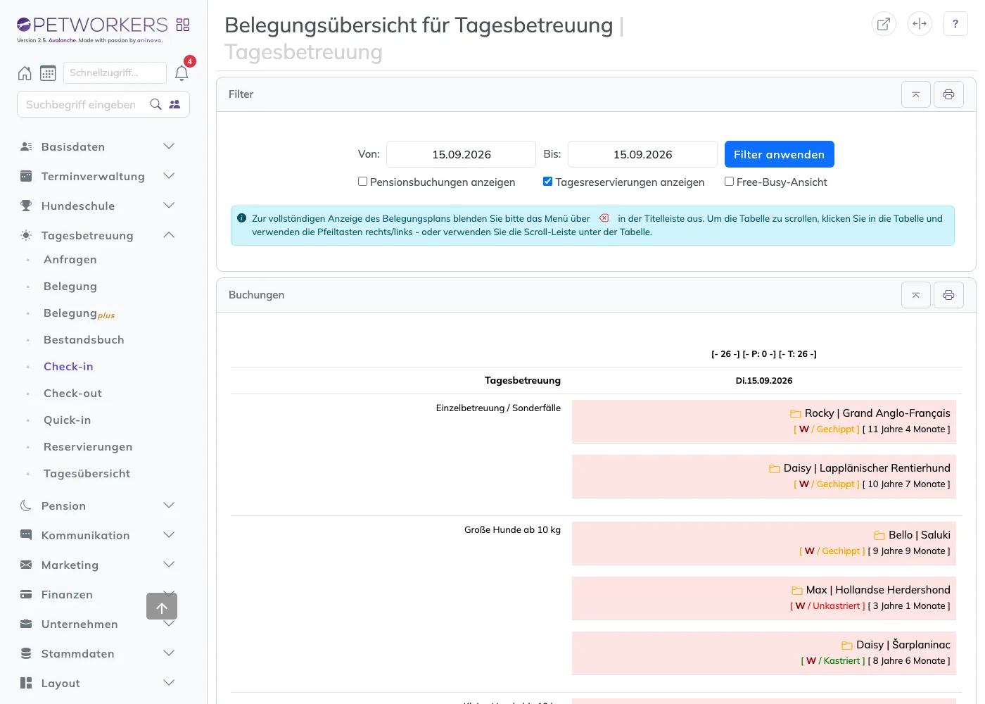Screen dimensions: 985x704
Task: Open Tagesübersicht menu entry
Action: click(87, 474)
